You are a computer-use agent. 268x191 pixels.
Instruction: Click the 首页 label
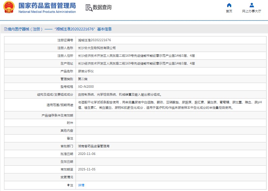[x=229, y=11]
